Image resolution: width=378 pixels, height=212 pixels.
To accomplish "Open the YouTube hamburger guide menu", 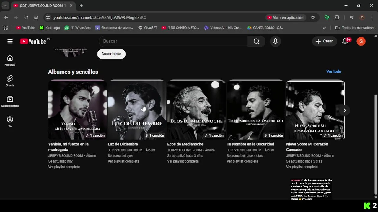I will pos(10,41).
